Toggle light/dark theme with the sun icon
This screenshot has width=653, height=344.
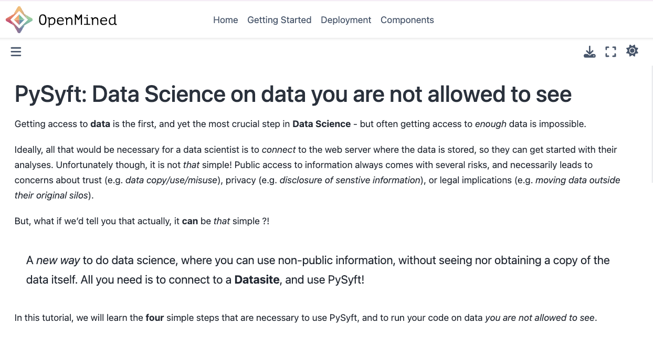click(632, 51)
